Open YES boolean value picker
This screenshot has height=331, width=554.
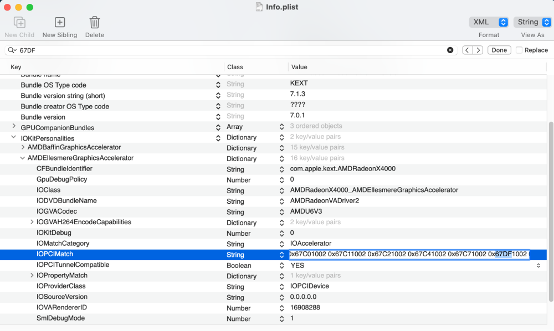pyautogui.click(x=538, y=265)
